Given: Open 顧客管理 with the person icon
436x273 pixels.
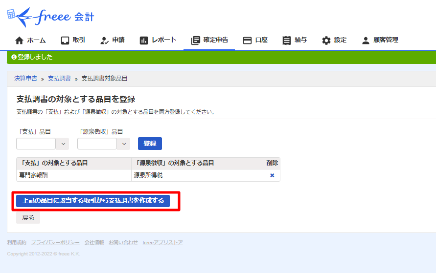Looking at the screenshot, I should [366, 41].
